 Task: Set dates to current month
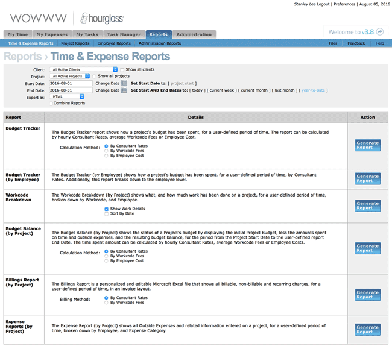coord(254,90)
